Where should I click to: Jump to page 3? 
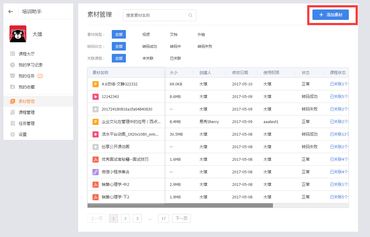coord(137,218)
